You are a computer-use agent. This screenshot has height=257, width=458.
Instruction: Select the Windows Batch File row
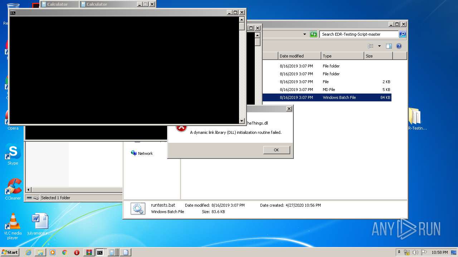[327, 97]
